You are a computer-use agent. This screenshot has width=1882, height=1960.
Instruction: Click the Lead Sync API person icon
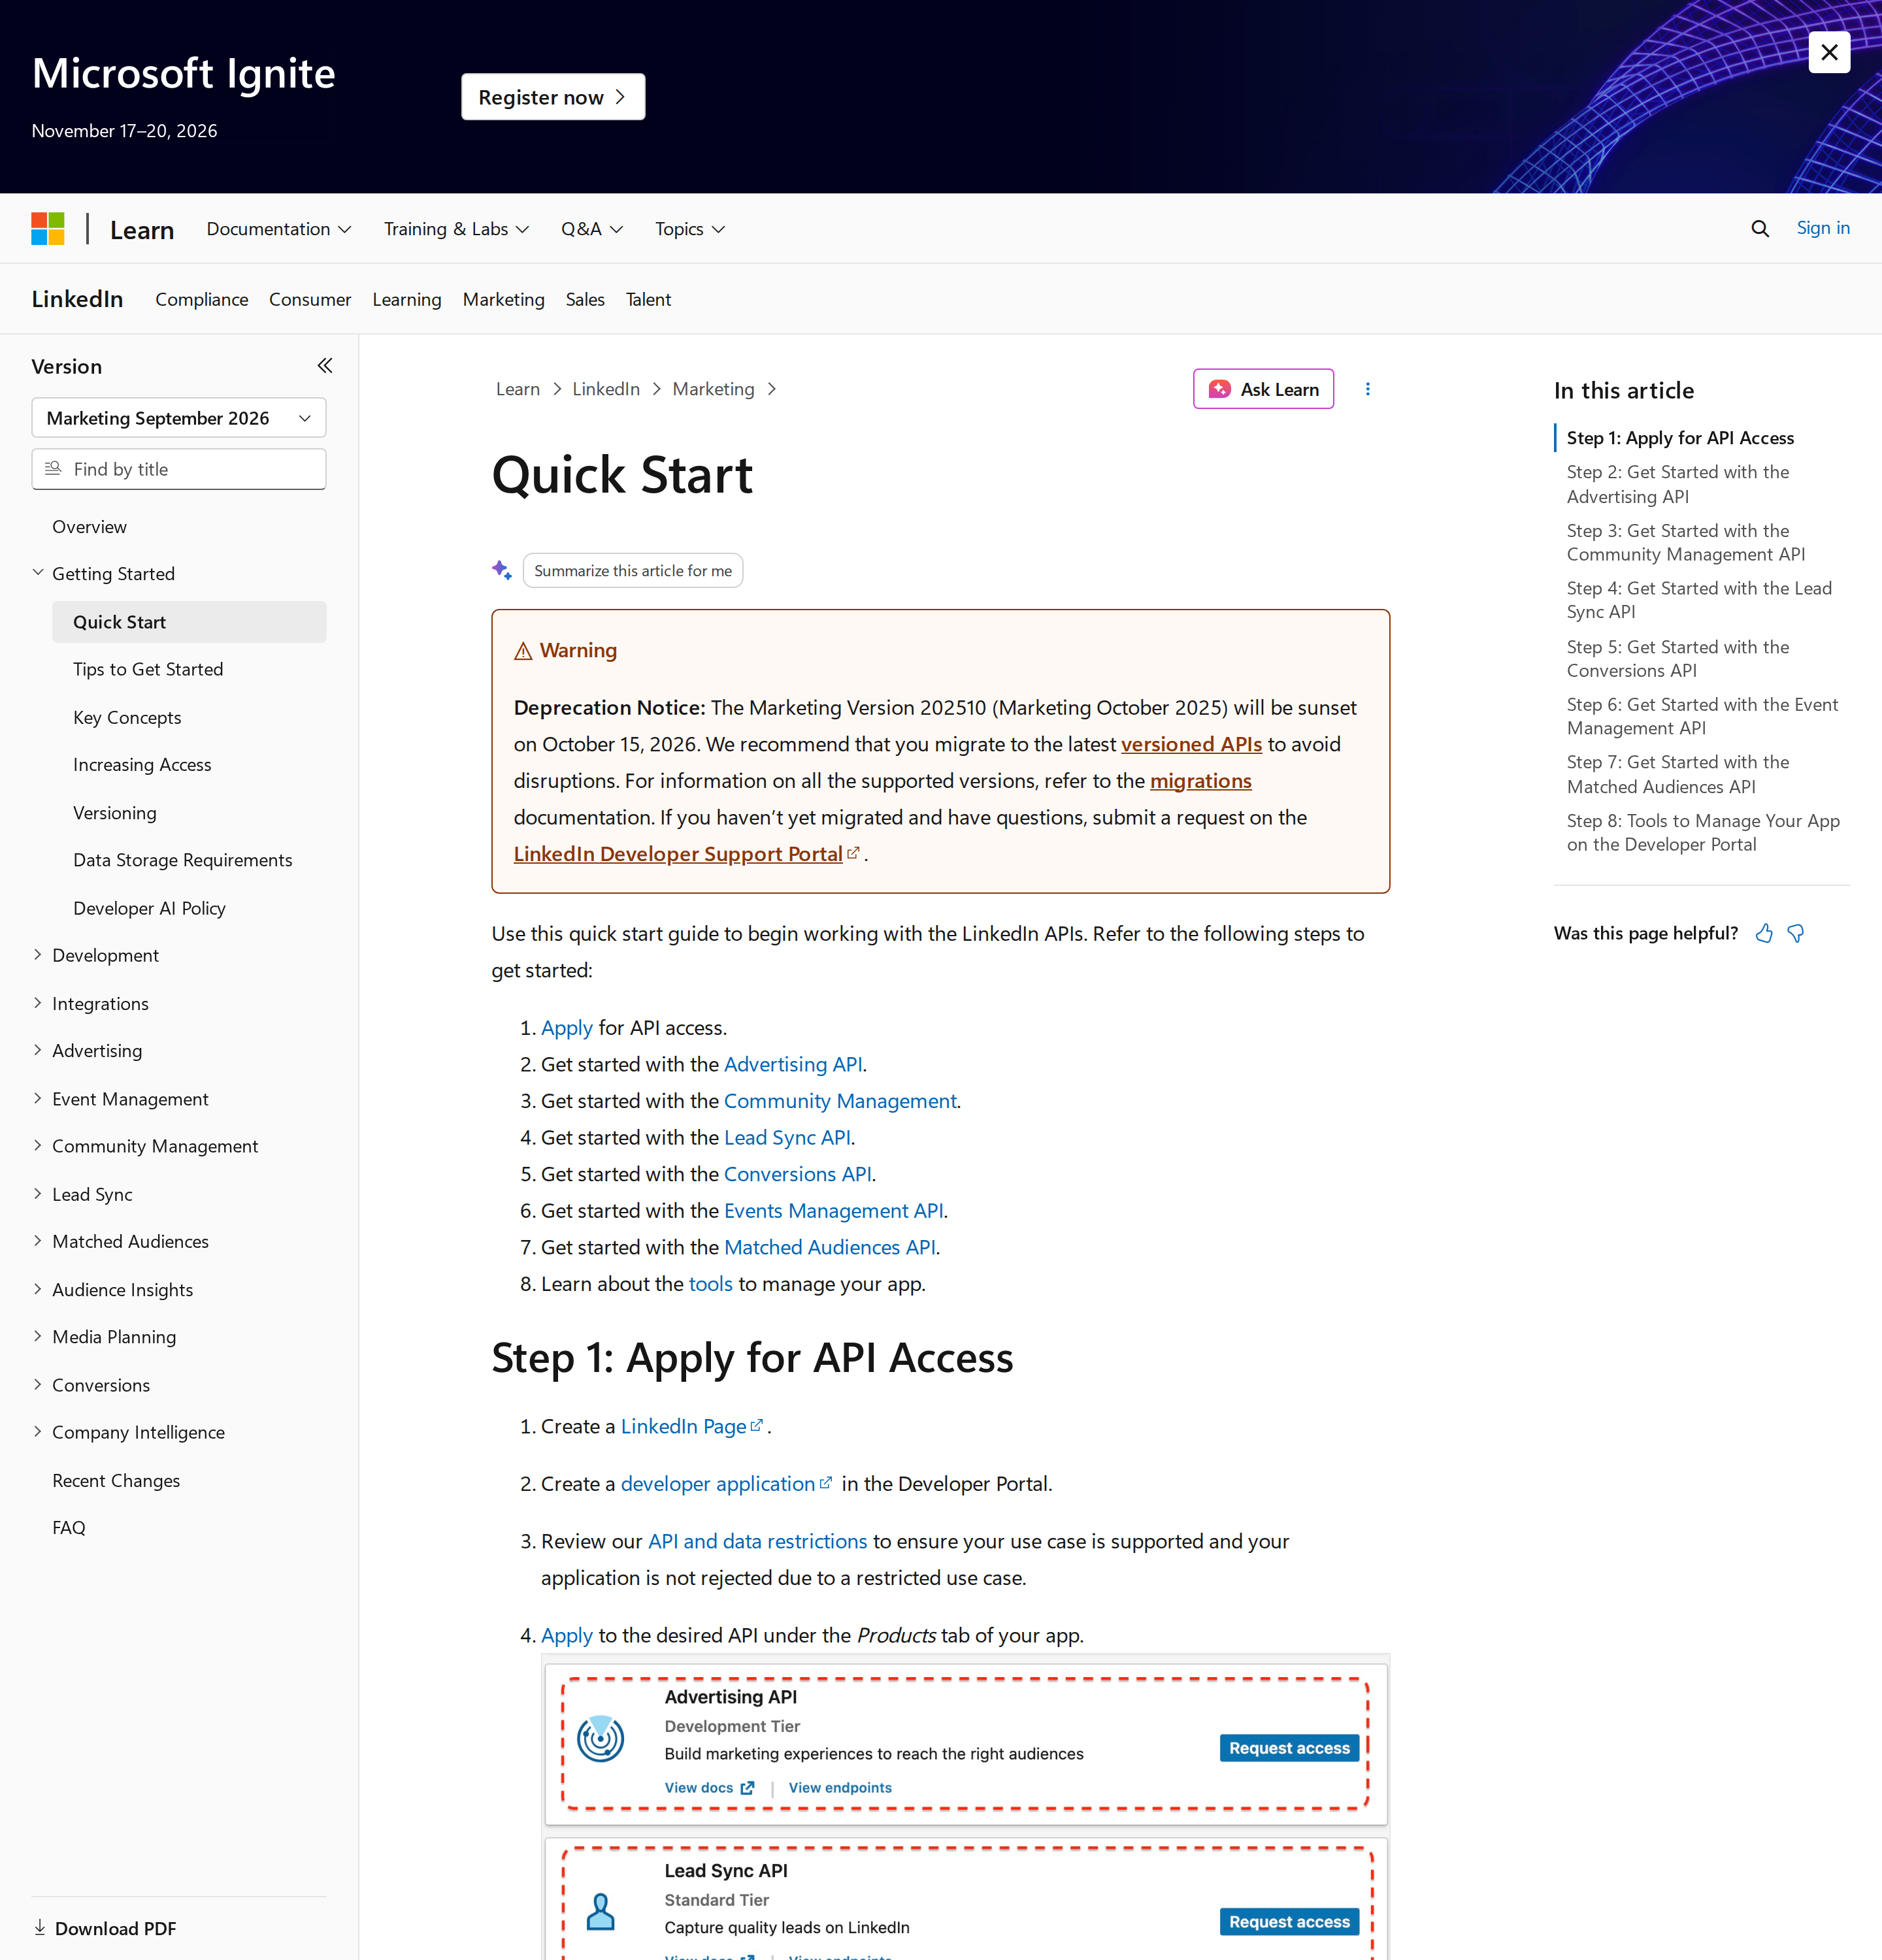(x=600, y=1911)
